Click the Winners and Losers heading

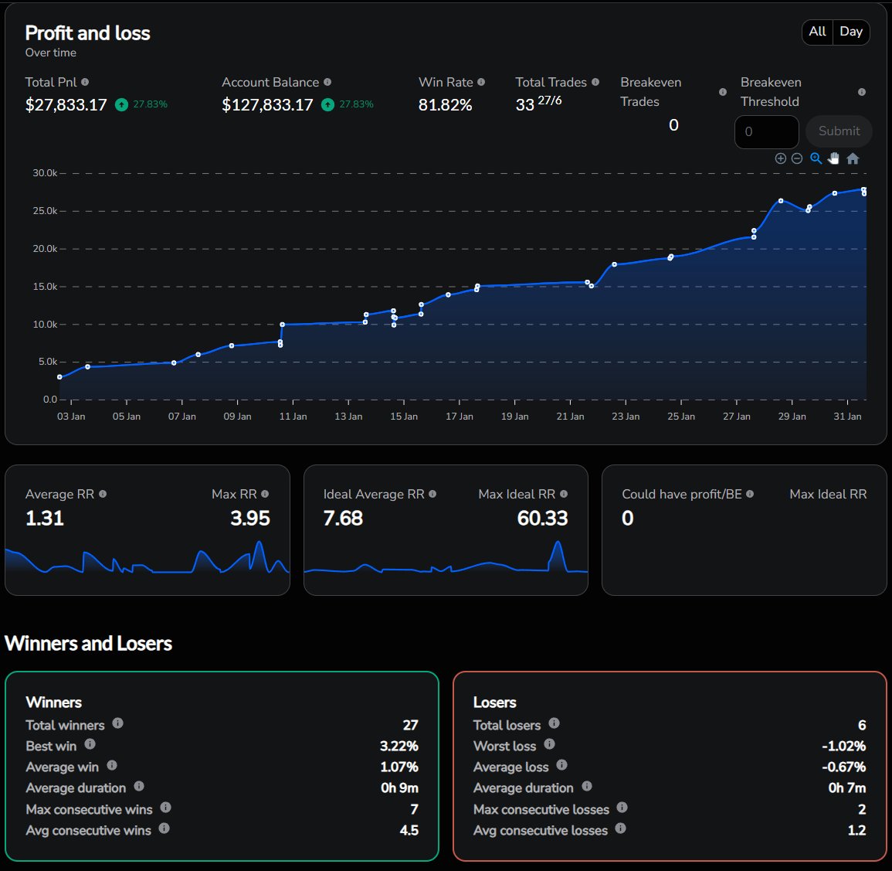[x=88, y=643]
